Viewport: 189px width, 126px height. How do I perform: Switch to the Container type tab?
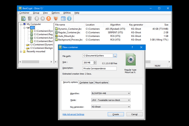(x=86, y=83)
